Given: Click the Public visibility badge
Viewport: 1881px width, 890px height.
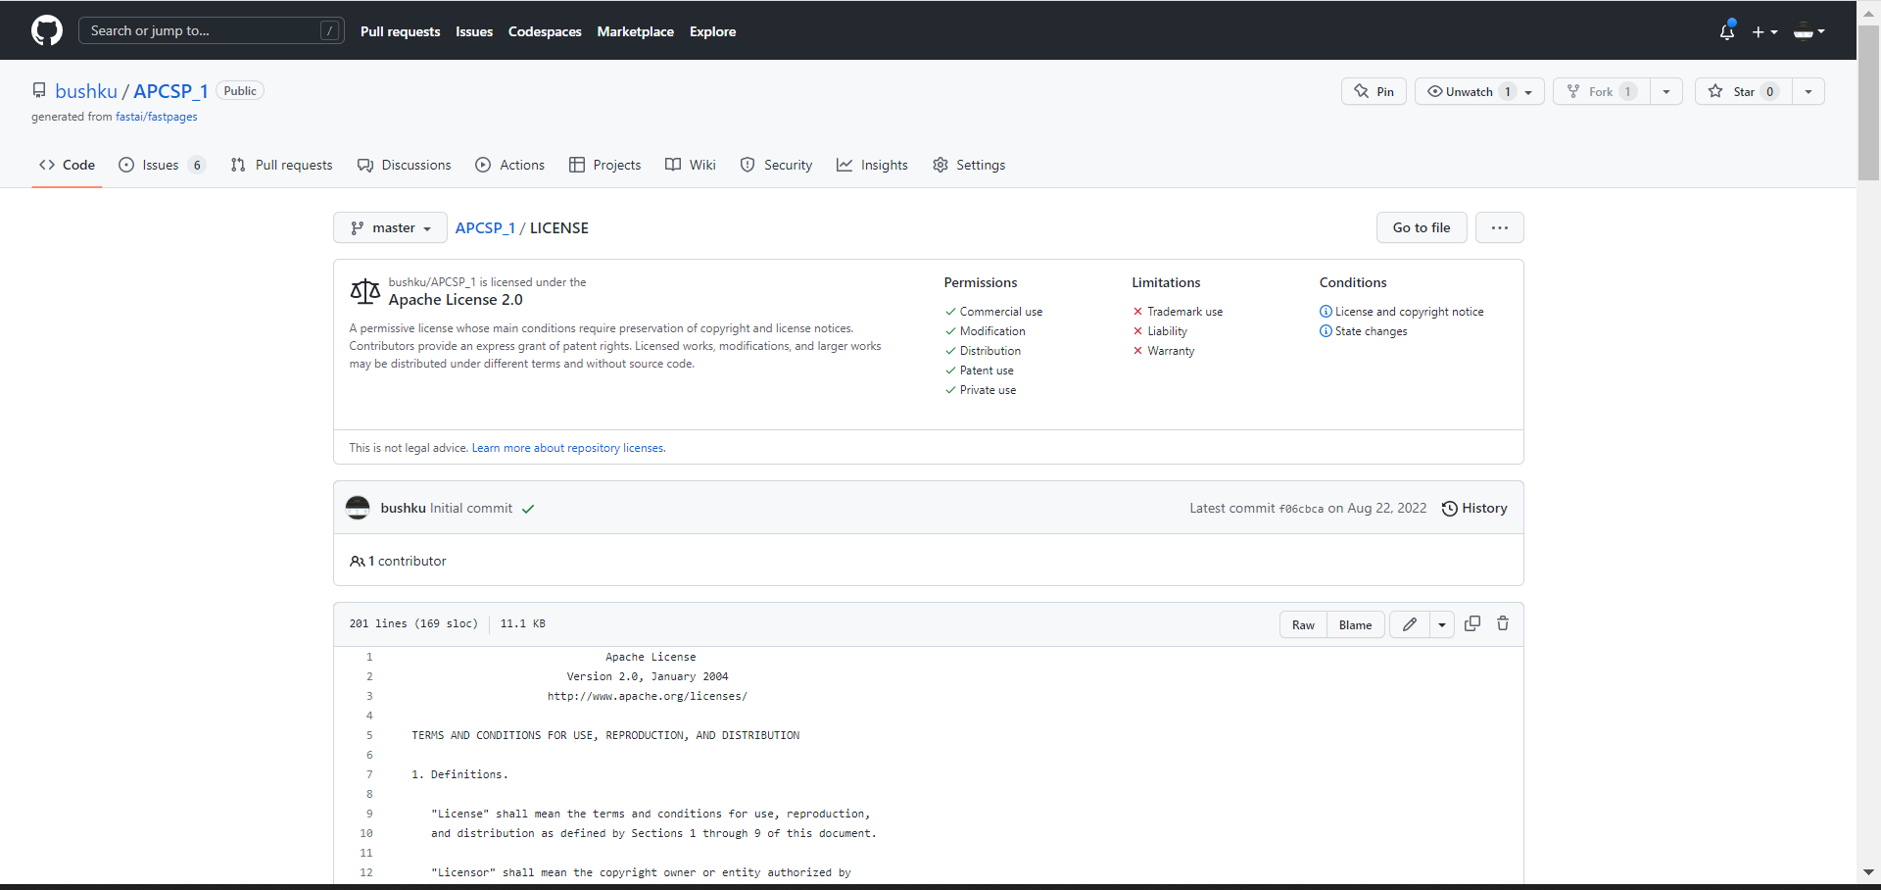Looking at the screenshot, I should [240, 91].
